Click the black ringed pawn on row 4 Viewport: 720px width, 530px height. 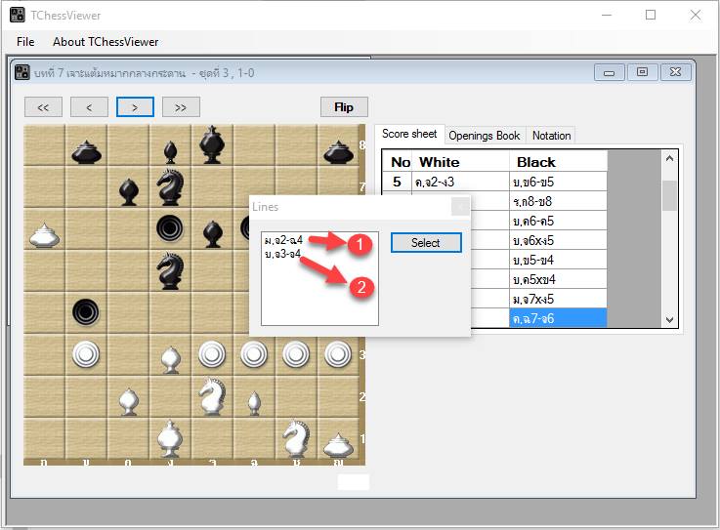86,312
